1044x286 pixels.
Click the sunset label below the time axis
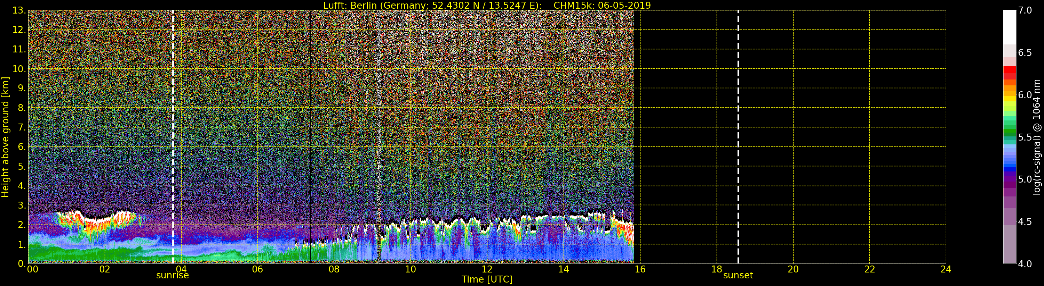pyautogui.click(x=738, y=276)
